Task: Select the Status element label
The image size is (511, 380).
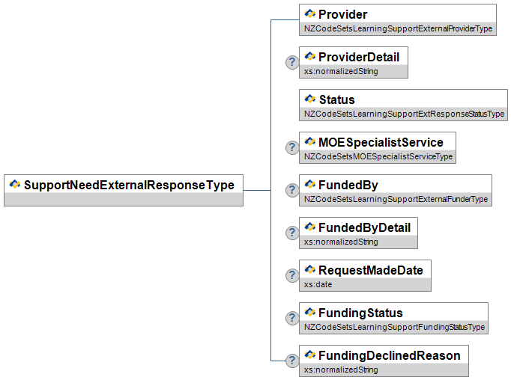Action: click(336, 99)
